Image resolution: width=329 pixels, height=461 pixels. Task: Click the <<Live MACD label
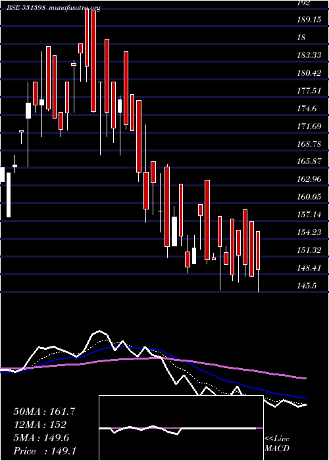(x=277, y=444)
